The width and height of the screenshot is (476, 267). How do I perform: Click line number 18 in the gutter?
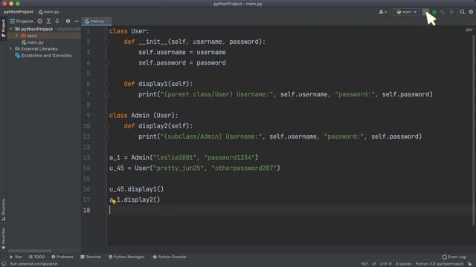[86, 210]
